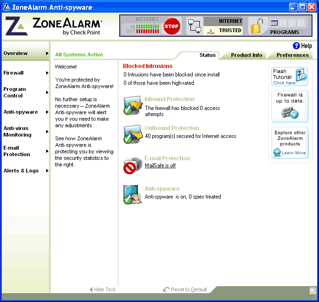Open the Help question mark icon

(x=296, y=46)
